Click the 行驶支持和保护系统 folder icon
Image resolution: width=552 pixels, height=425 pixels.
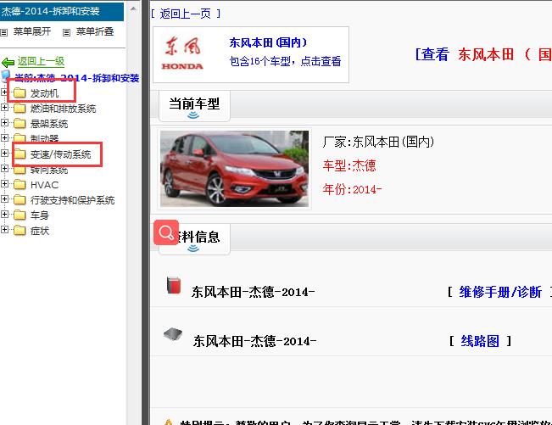20,200
